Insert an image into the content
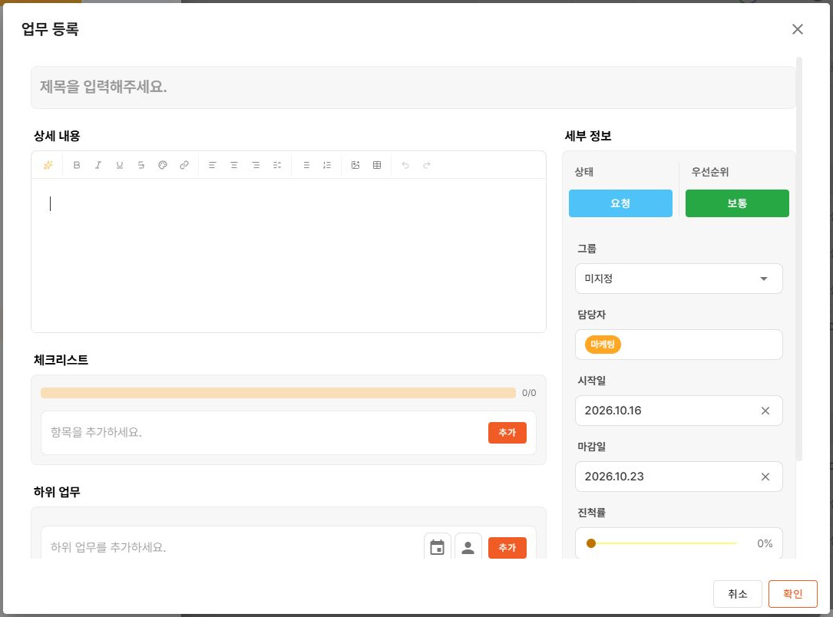833x617 pixels. [355, 165]
